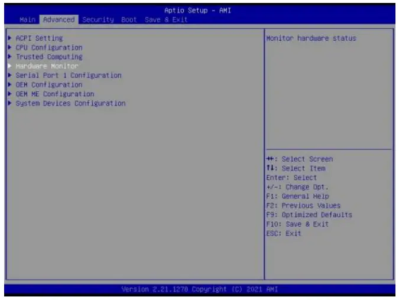Open the Main tab

point(27,19)
